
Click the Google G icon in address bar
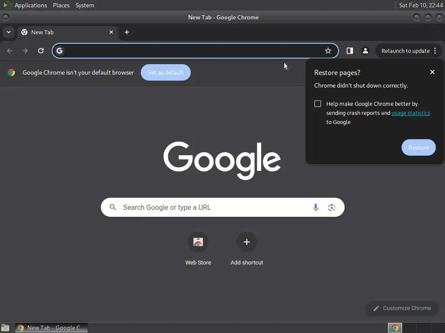59,51
